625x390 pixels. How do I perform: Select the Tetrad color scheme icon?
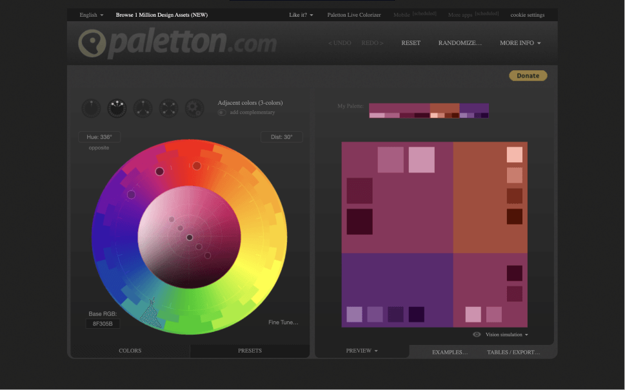click(x=168, y=108)
